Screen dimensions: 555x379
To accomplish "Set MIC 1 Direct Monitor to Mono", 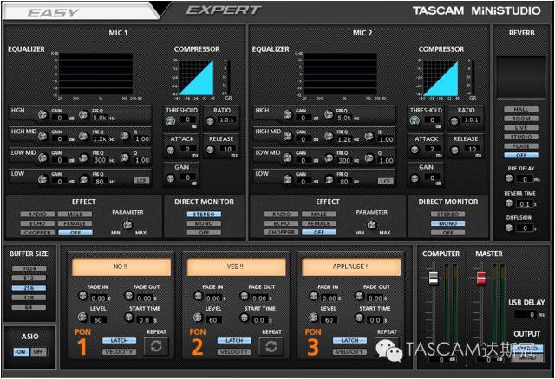I will coord(205,222).
